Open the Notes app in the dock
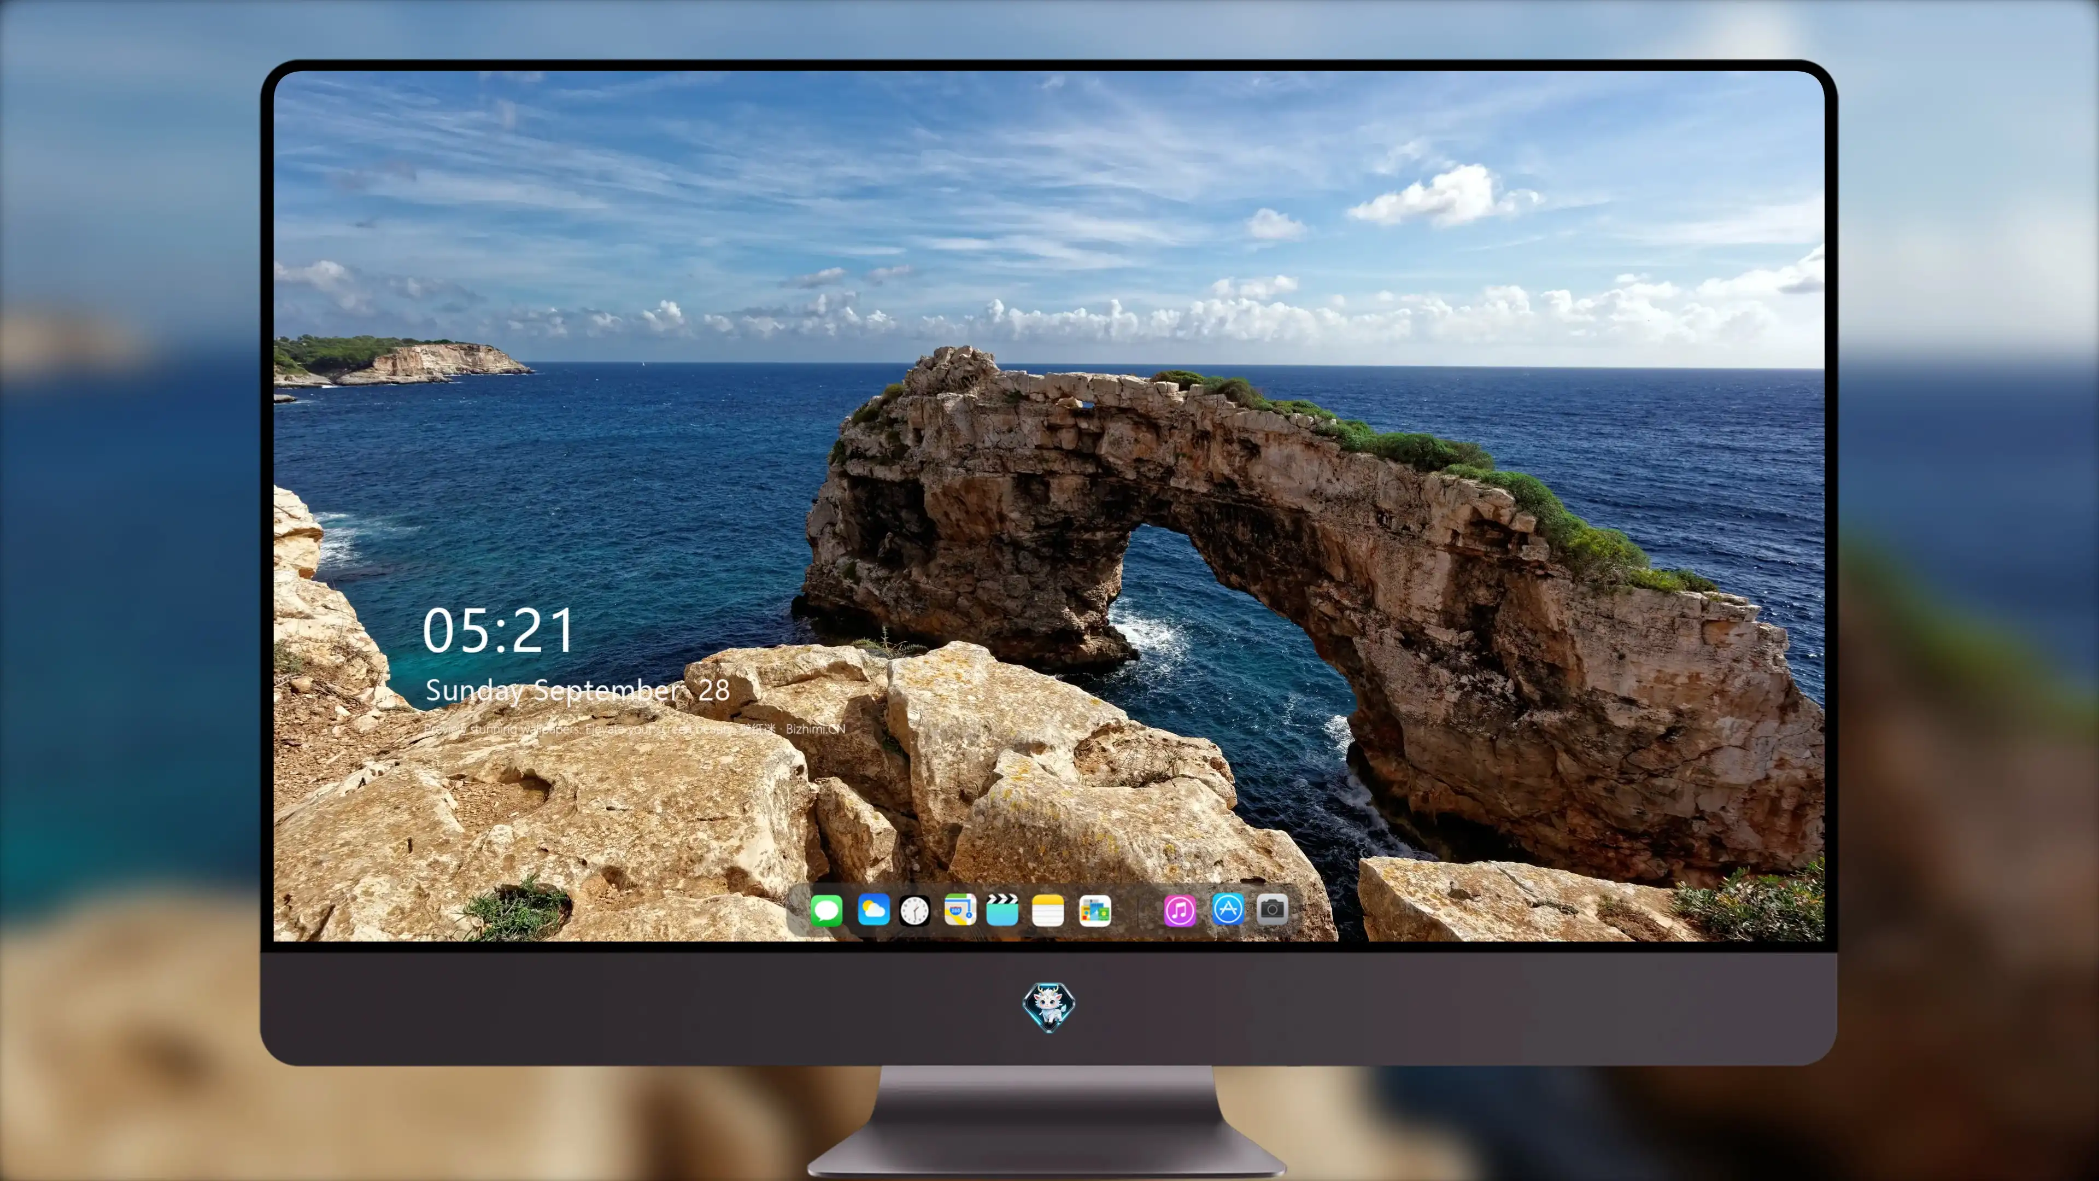 (1048, 910)
